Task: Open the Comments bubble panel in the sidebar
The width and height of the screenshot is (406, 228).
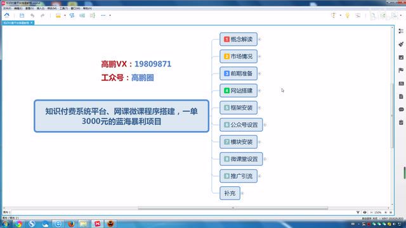Action: (x=401, y=110)
